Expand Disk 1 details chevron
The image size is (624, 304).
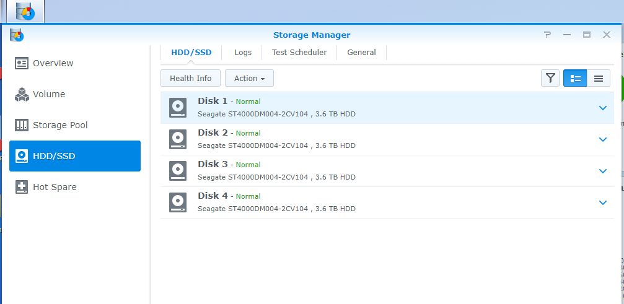603,108
